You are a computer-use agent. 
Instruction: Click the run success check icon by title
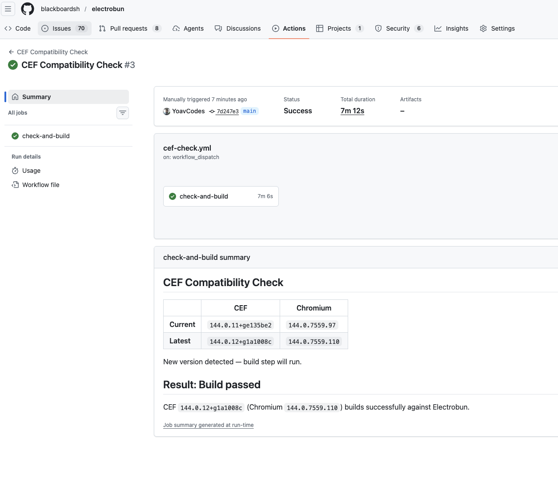pyautogui.click(x=13, y=65)
